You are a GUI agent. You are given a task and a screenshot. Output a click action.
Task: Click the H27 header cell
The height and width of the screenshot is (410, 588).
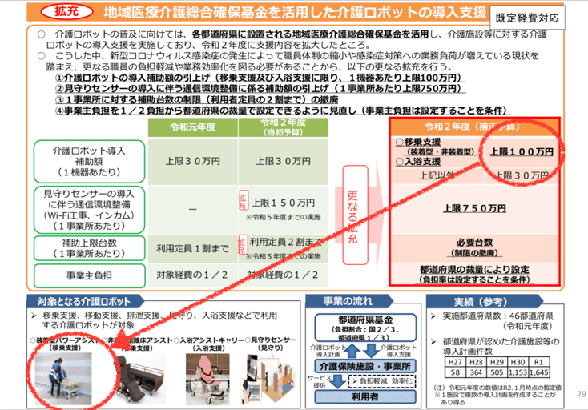455,362
